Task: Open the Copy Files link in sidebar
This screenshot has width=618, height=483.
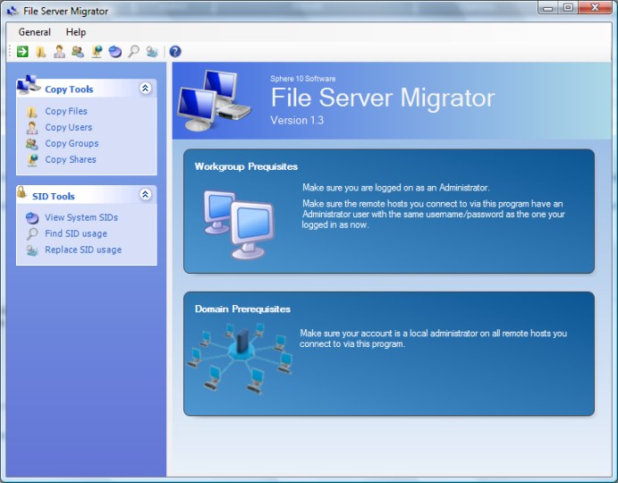Action: click(66, 112)
